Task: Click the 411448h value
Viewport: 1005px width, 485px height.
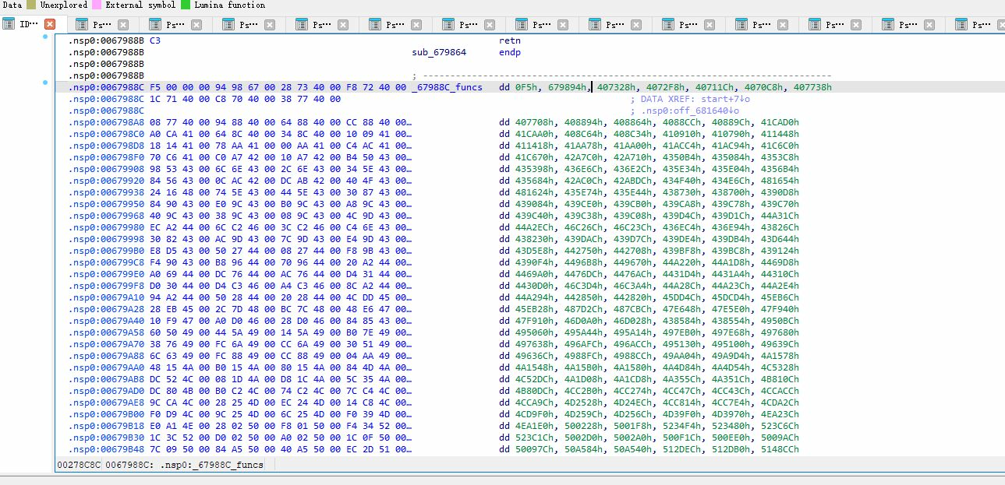Action: [780, 134]
